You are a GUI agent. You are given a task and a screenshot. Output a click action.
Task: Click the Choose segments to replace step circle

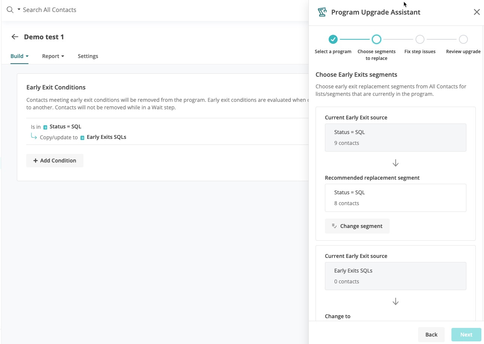[x=377, y=39]
